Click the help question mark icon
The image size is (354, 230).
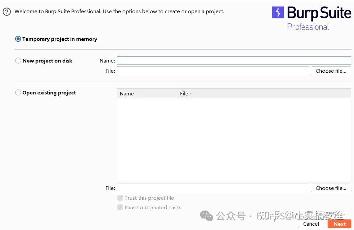(x=7, y=12)
